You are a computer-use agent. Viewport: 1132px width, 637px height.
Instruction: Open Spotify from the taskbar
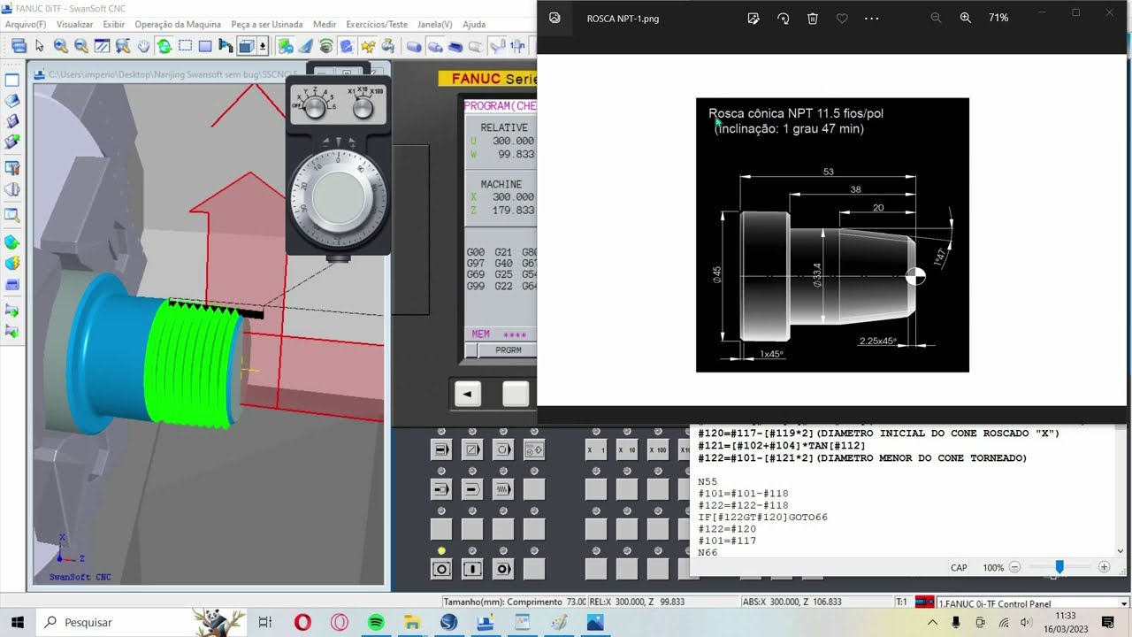point(376,622)
